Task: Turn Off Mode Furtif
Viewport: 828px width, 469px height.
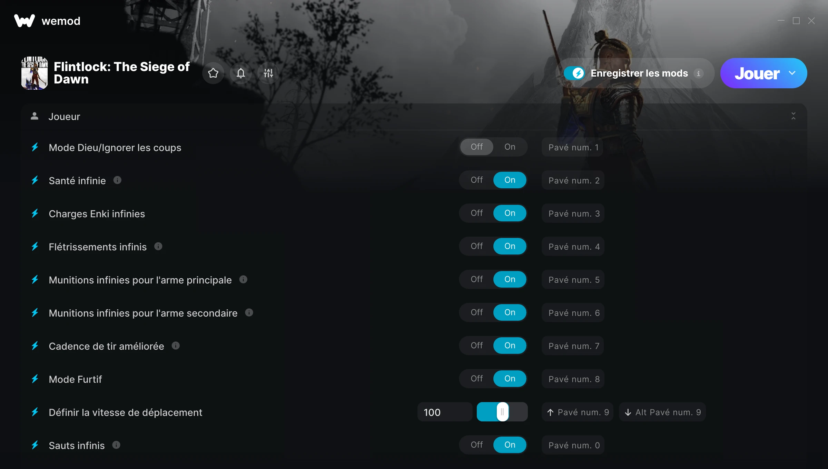Action: [477, 379]
